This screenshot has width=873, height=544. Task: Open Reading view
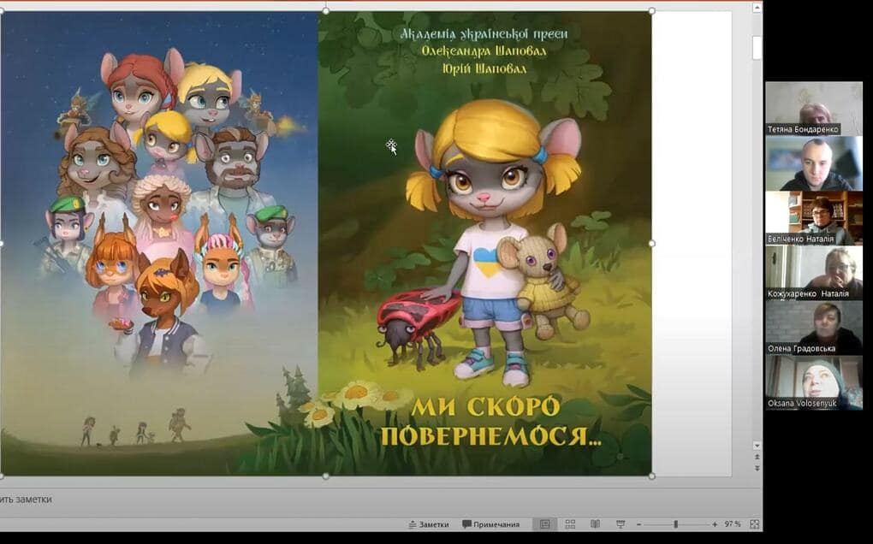[x=595, y=524]
